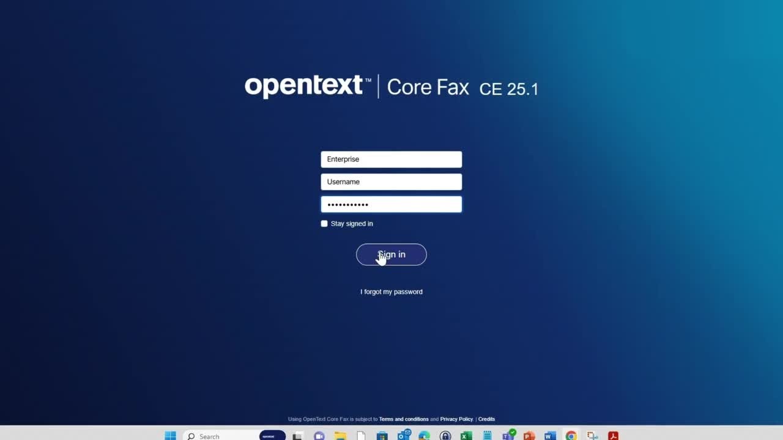Click the Sign in button

(391, 254)
